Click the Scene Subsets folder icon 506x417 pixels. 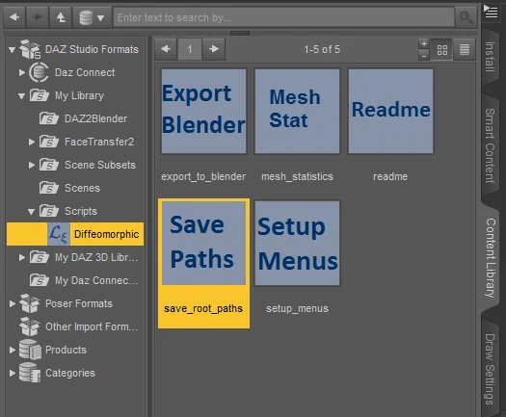[49, 165]
